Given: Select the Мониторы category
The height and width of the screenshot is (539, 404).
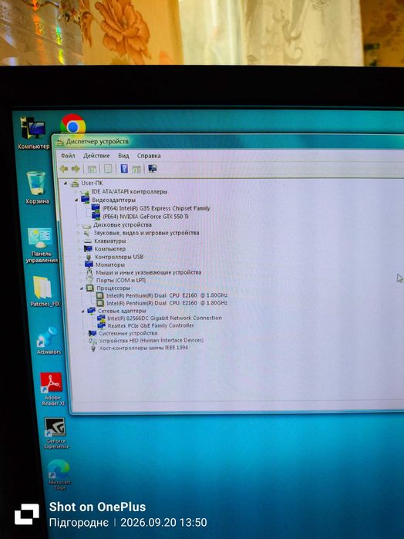Looking at the screenshot, I should [110, 264].
